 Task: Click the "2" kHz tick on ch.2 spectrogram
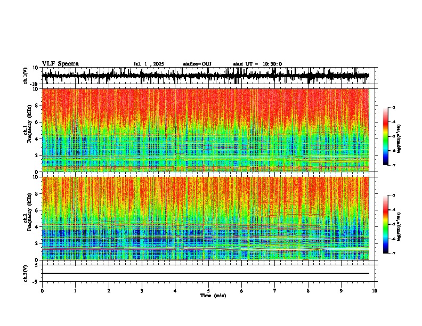(x=37, y=243)
